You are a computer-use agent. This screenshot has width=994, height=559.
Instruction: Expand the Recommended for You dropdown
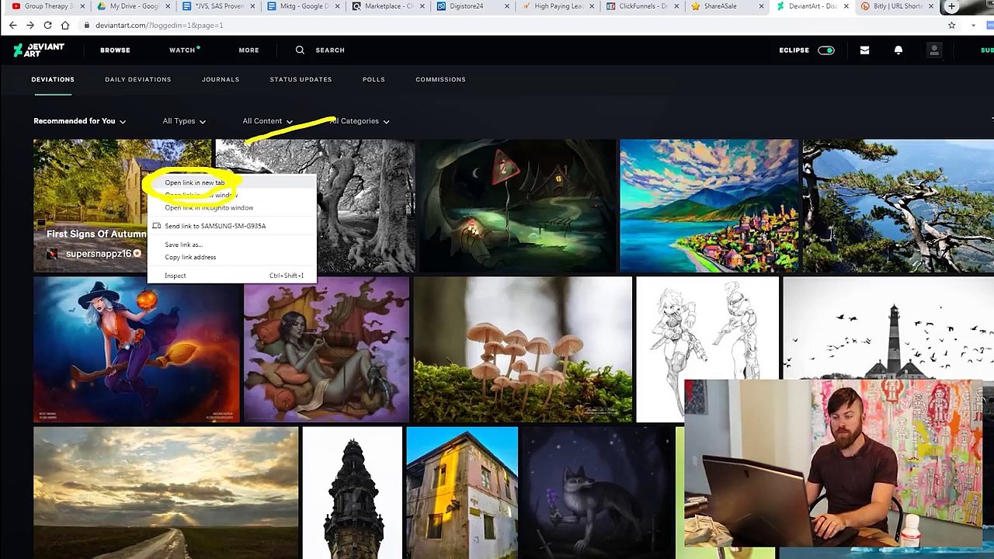pos(79,121)
